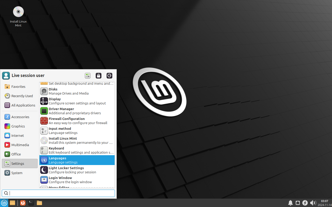Open the file manager folder icon in taskbar

[x=39, y=203]
